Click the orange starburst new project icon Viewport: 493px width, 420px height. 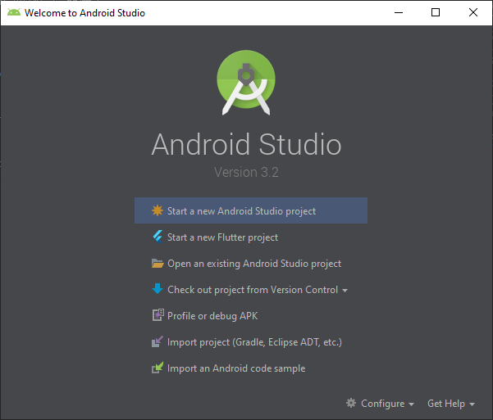(157, 210)
